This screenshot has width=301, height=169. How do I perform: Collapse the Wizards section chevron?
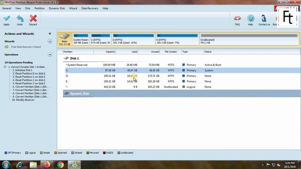point(50,41)
